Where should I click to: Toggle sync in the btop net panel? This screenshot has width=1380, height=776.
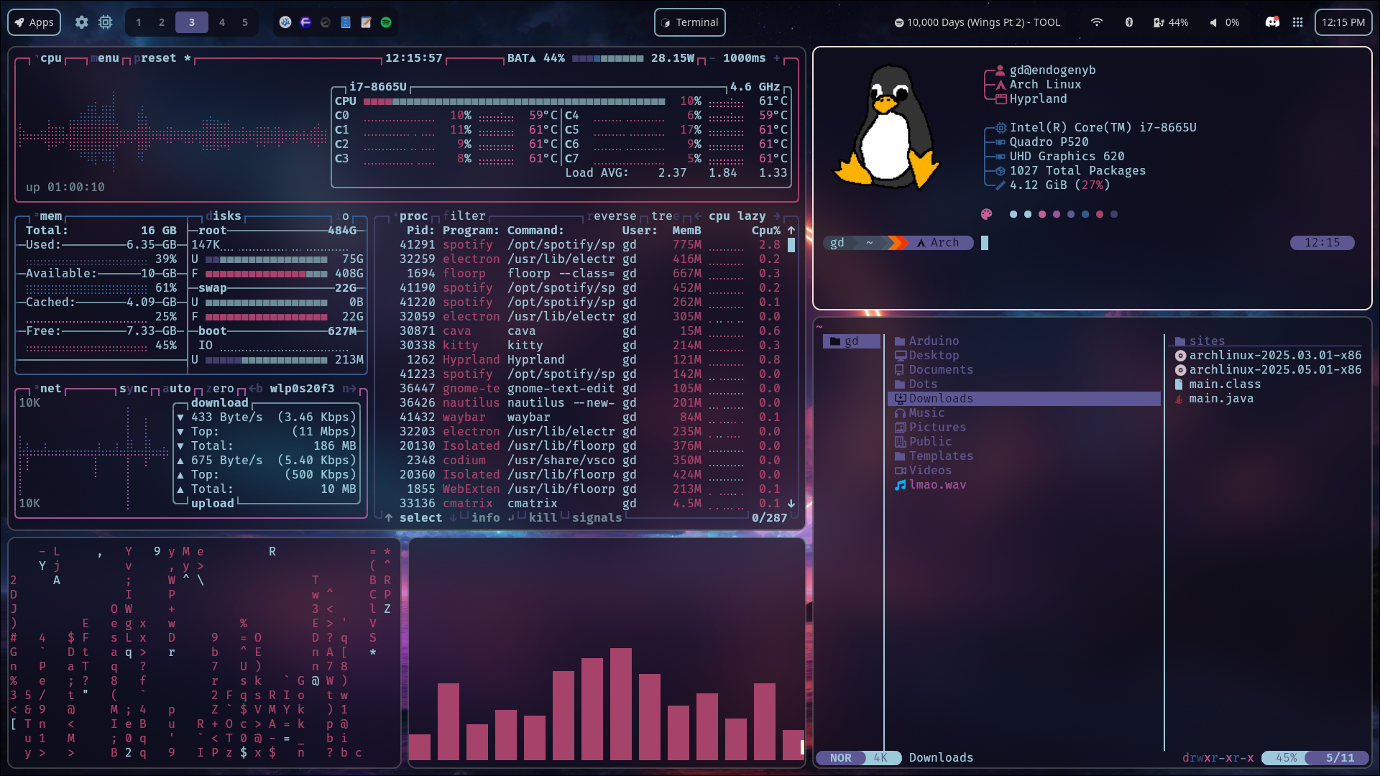tap(134, 388)
